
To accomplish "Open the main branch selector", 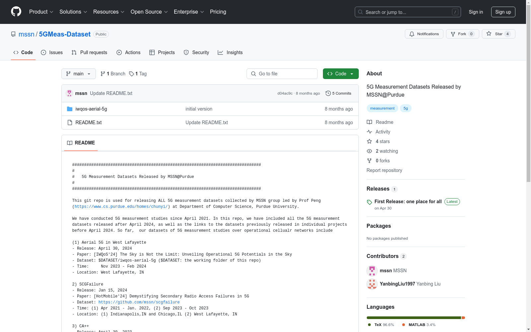I will (79, 74).
